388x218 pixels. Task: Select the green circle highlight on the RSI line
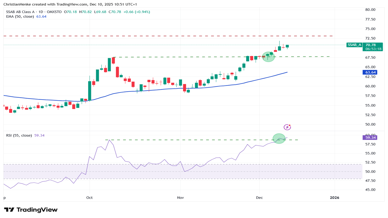279,138
